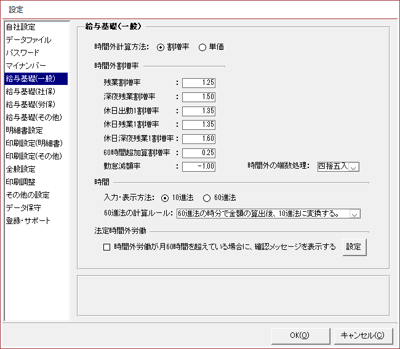Enable 60-hour overtime confirmation message checkbox
The image size is (400, 349).
[x=107, y=247]
